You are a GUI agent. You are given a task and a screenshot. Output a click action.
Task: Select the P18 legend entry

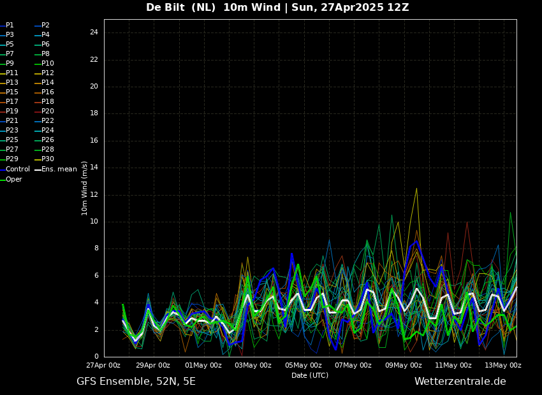coord(48,101)
